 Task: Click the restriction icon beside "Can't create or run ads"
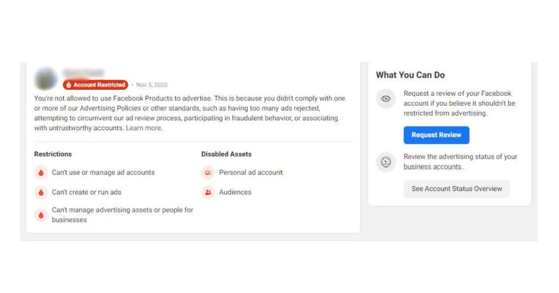pyautogui.click(x=40, y=192)
